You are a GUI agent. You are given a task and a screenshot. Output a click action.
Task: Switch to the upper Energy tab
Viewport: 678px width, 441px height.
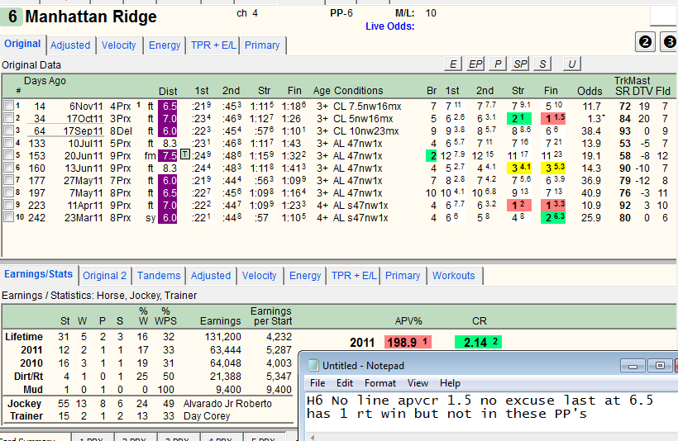click(x=165, y=45)
